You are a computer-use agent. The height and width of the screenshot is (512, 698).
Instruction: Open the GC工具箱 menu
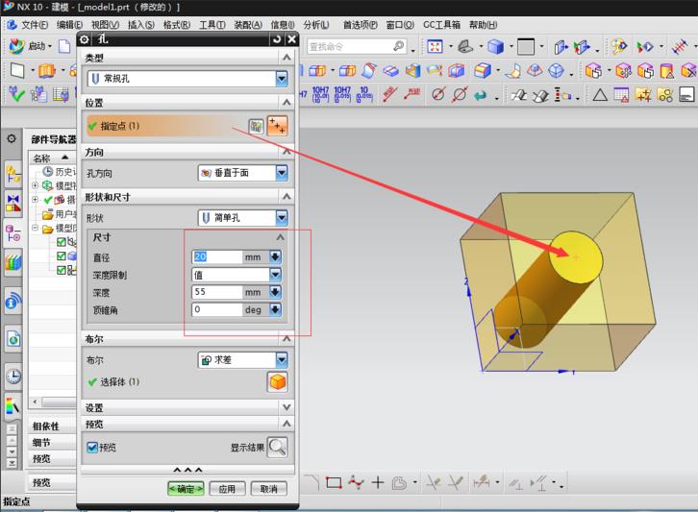click(441, 25)
